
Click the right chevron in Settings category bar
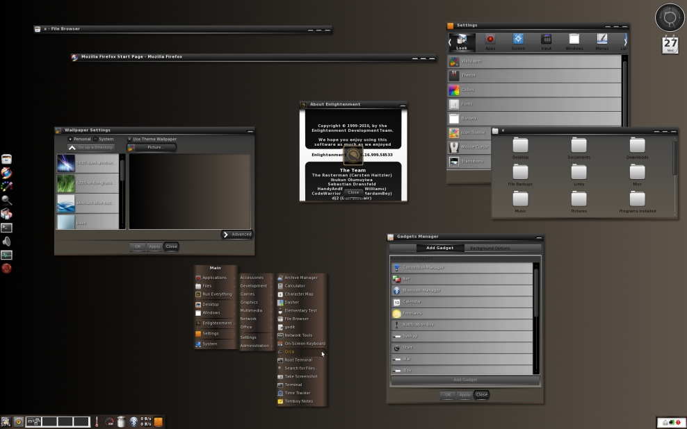(x=625, y=43)
